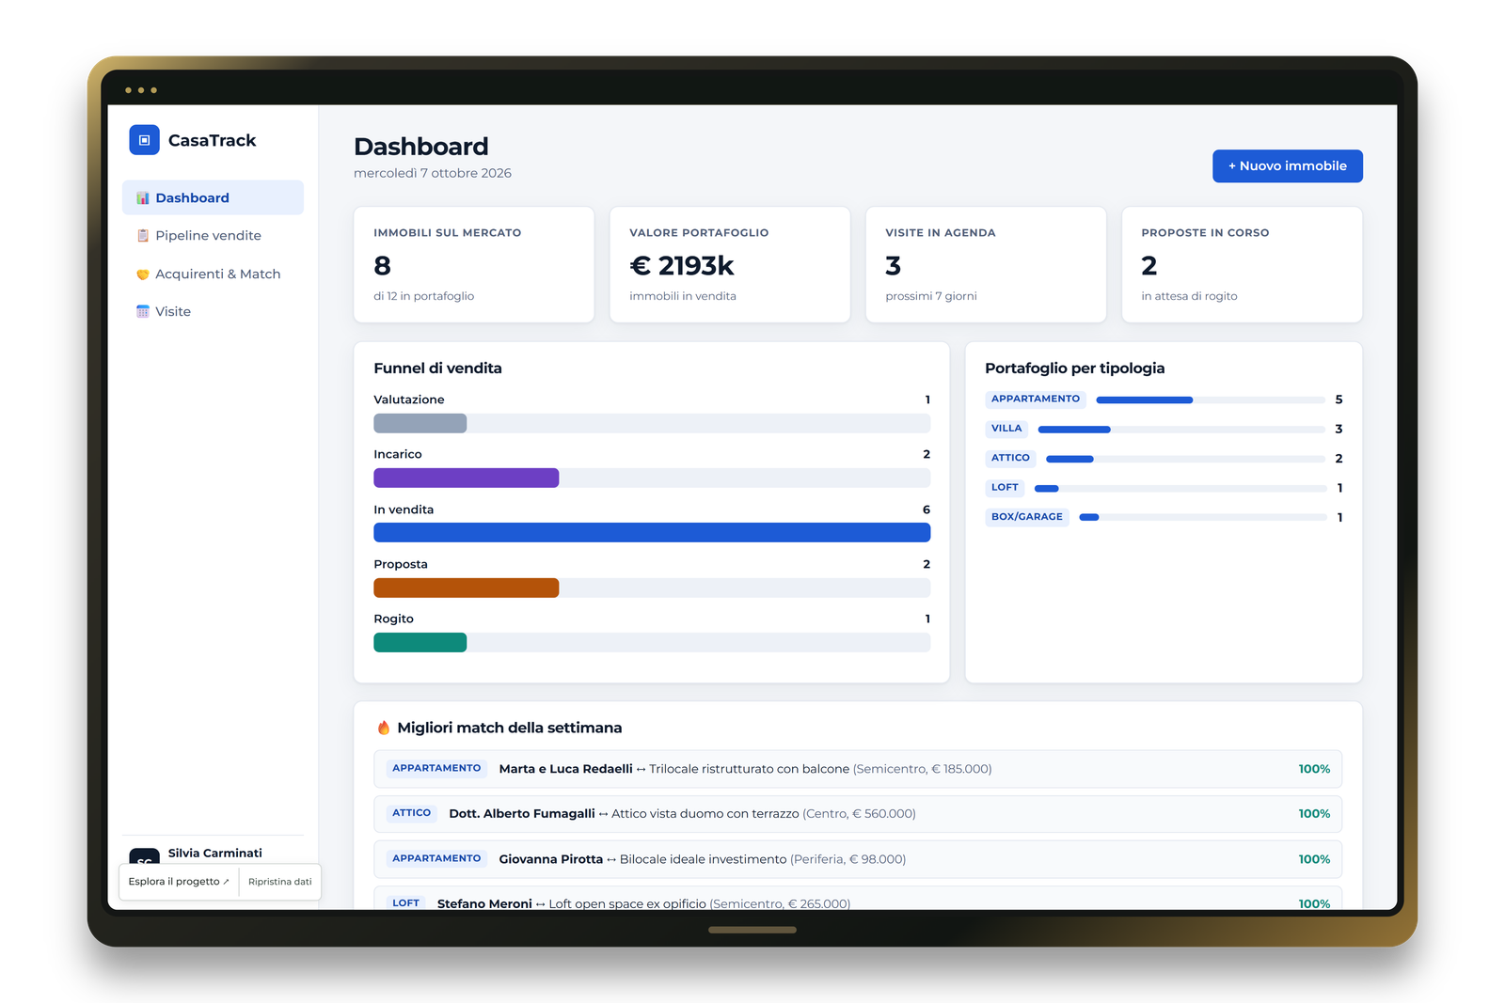Click the Pipeline vendite clipboard icon
The height and width of the screenshot is (1003, 1505).
coord(143,236)
